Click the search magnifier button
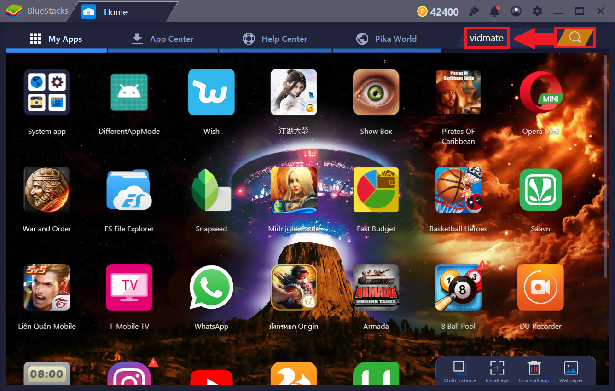 (575, 37)
